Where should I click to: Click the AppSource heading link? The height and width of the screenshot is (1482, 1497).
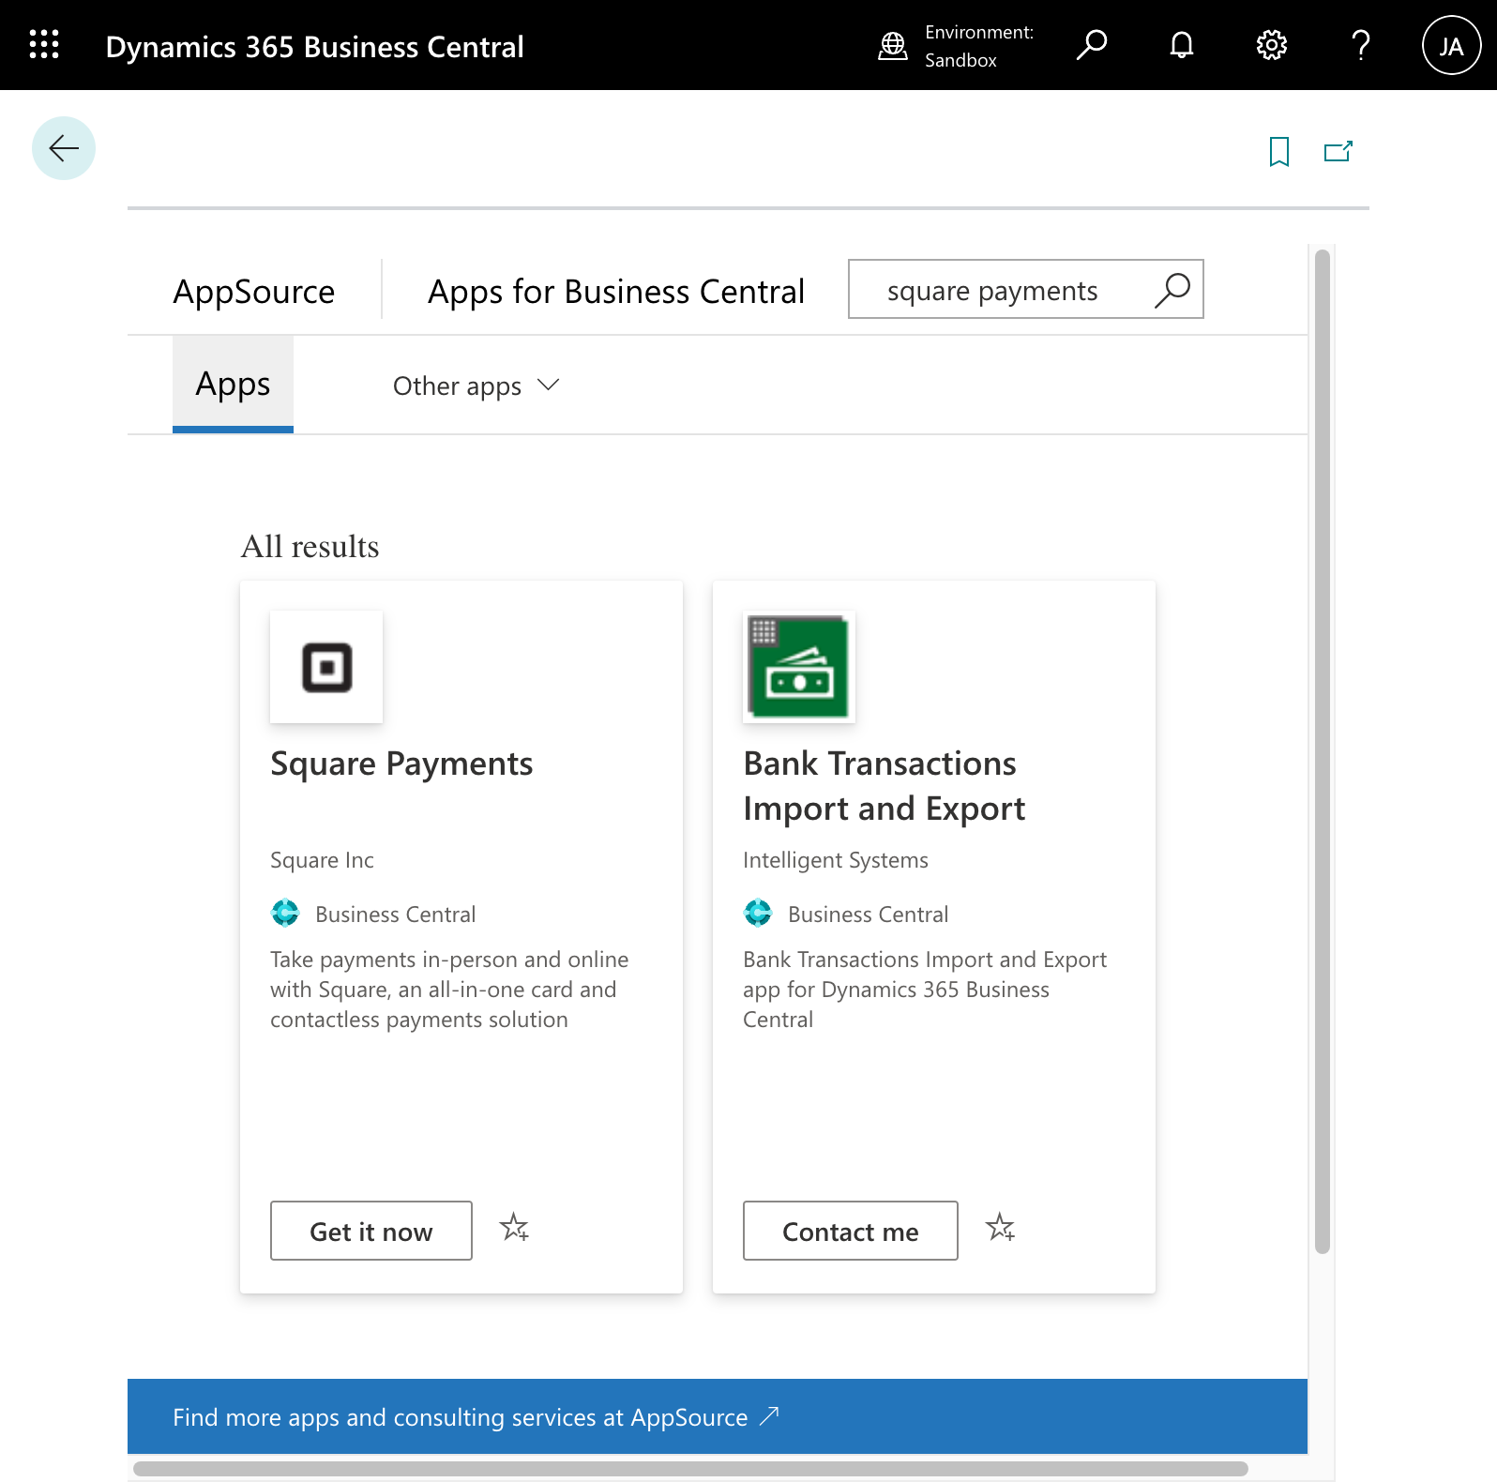[x=254, y=292]
